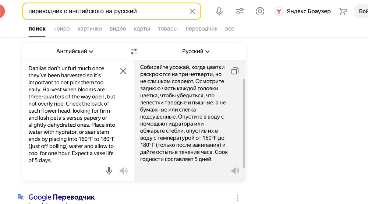Play audio of the Russian translation
This screenshot has height=204, width=368.
click(x=235, y=170)
